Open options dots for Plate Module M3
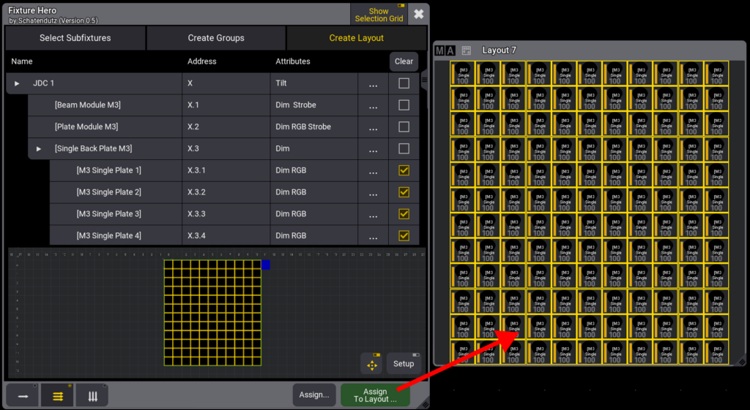The height and width of the screenshot is (410, 750). 374,127
